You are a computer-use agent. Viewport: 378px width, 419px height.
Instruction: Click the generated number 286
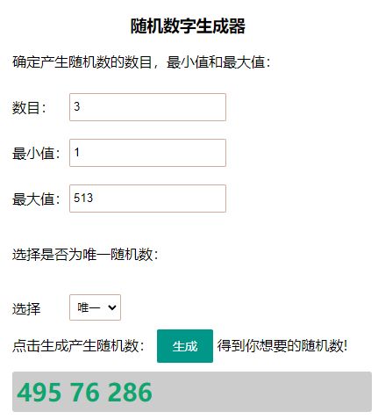point(130,392)
